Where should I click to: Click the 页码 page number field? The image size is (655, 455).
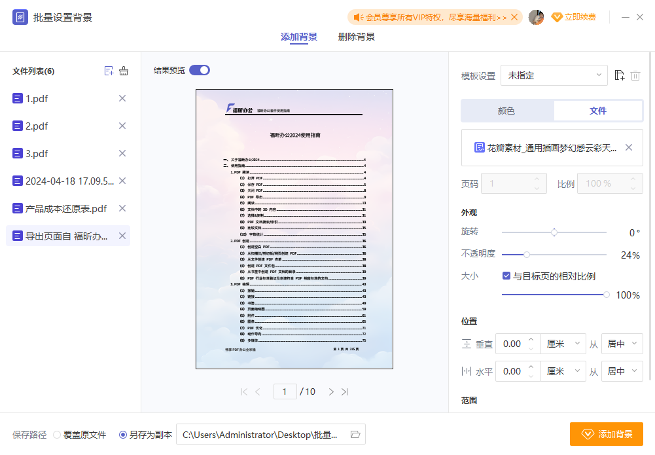pyautogui.click(x=514, y=183)
